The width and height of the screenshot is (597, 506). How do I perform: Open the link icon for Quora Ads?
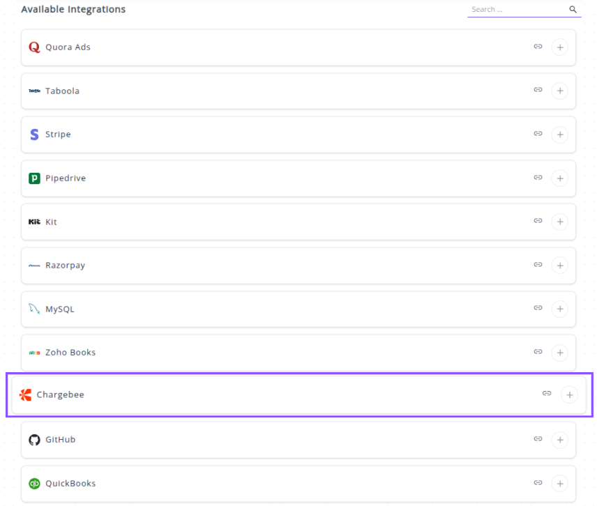pos(538,47)
